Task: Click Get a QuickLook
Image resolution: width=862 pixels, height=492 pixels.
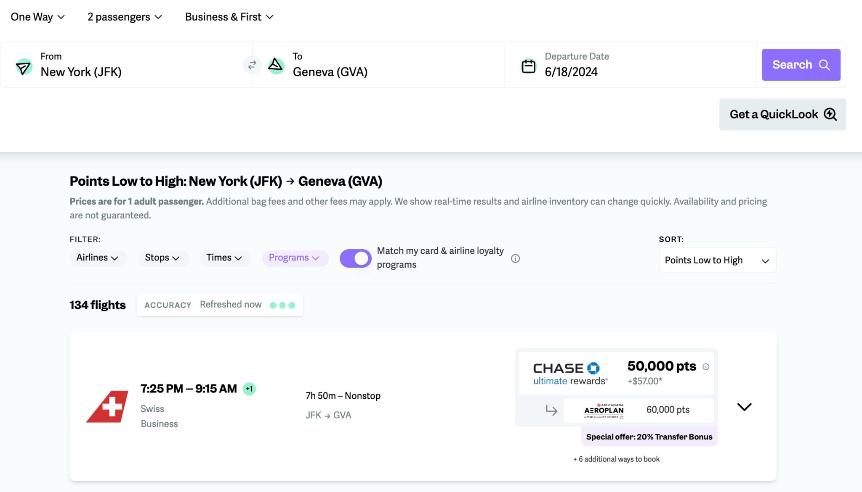Action: [x=782, y=114]
